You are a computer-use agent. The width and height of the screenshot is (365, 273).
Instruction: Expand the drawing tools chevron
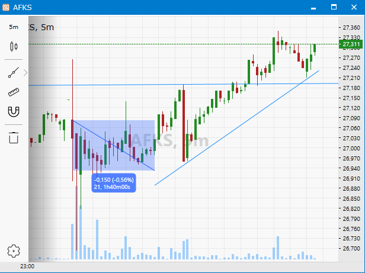point(25,73)
